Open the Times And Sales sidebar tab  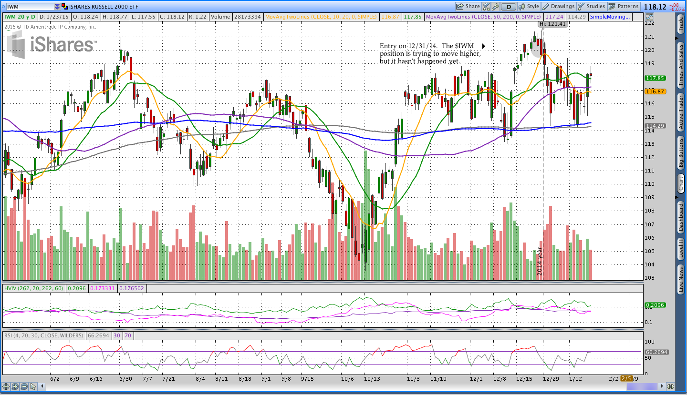681,65
